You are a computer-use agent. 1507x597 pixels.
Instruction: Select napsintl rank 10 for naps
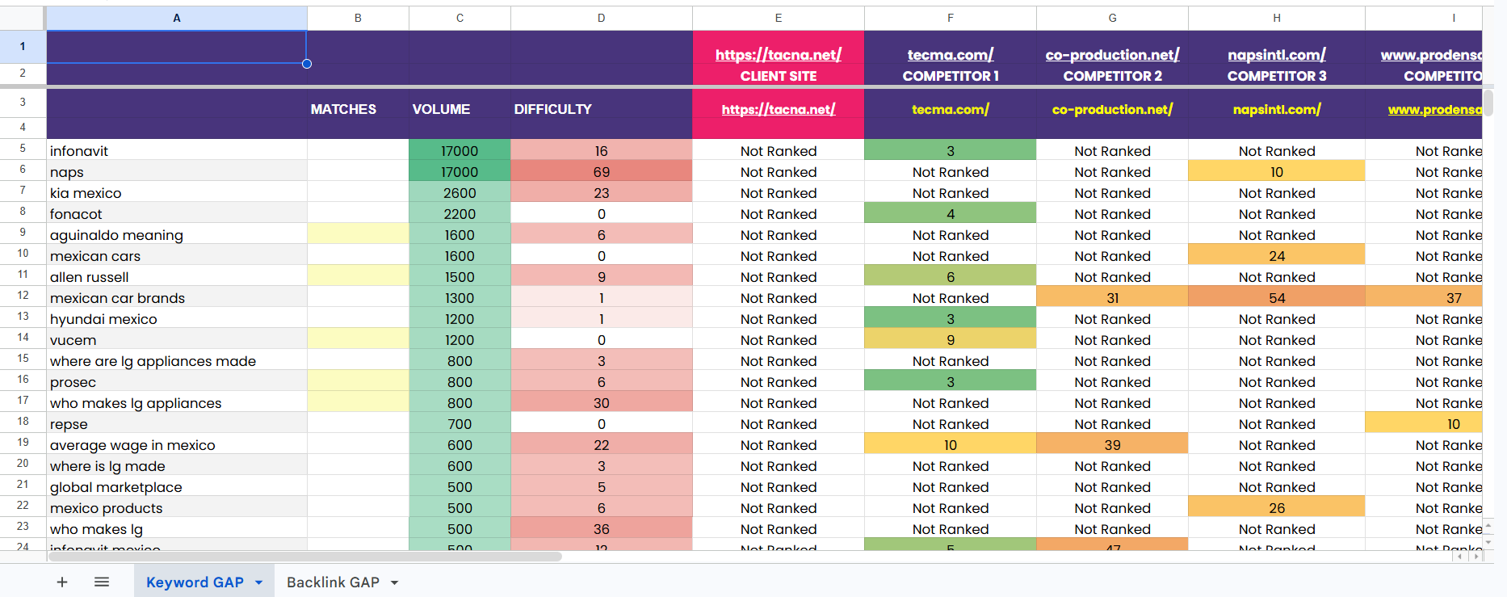(x=1277, y=171)
